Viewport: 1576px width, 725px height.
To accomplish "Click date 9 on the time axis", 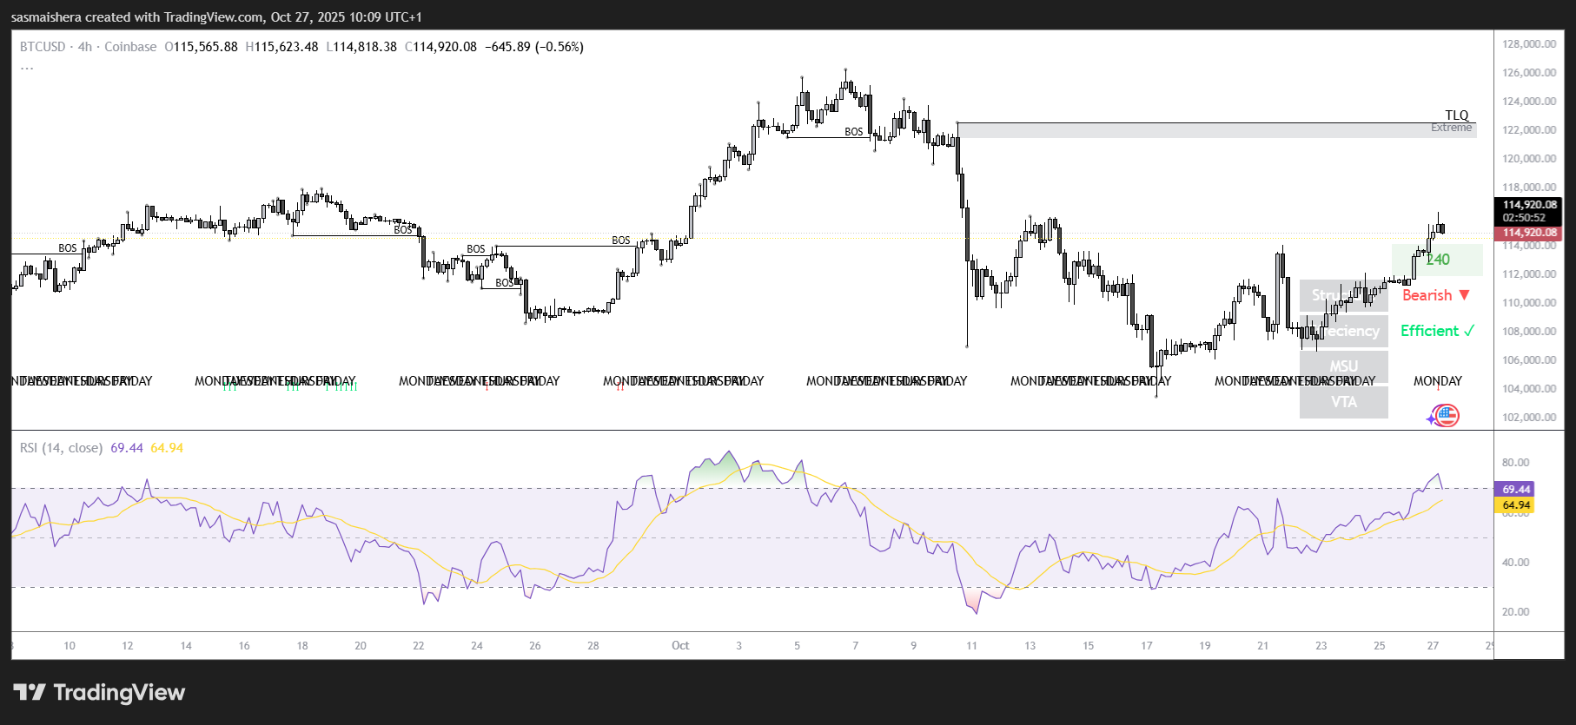I will tap(914, 646).
